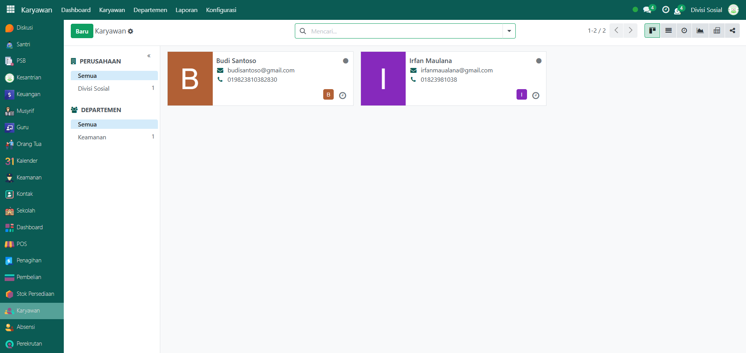Open Keuangan app in sidebar
746x353 pixels.
tap(28, 94)
